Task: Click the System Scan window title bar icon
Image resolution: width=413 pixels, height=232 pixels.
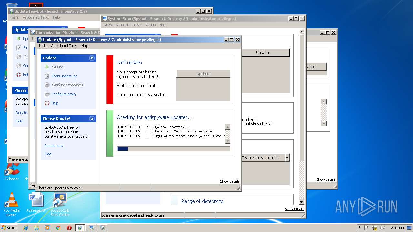Action: [105, 19]
